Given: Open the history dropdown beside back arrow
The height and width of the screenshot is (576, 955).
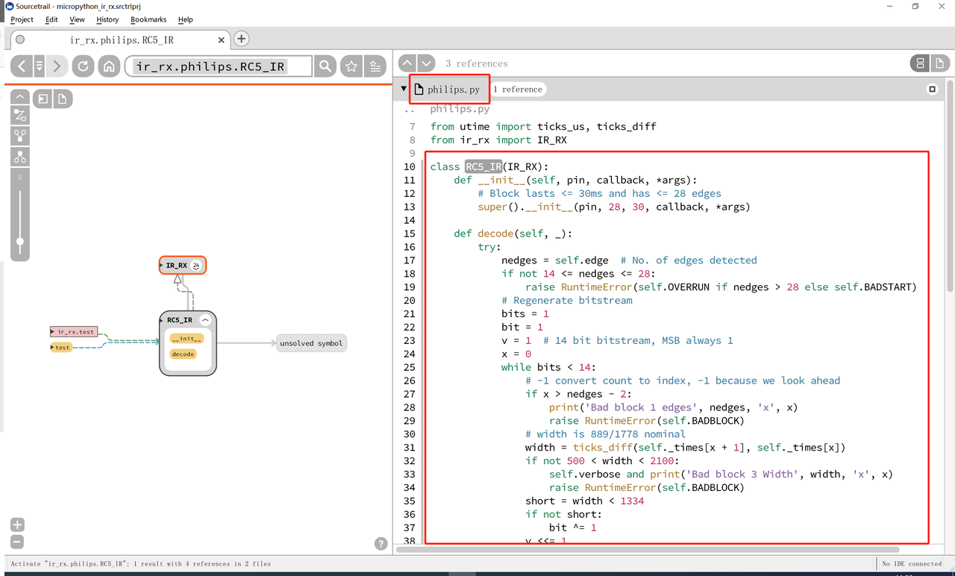Looking at the screenshot, I should [x=40, y=66].
